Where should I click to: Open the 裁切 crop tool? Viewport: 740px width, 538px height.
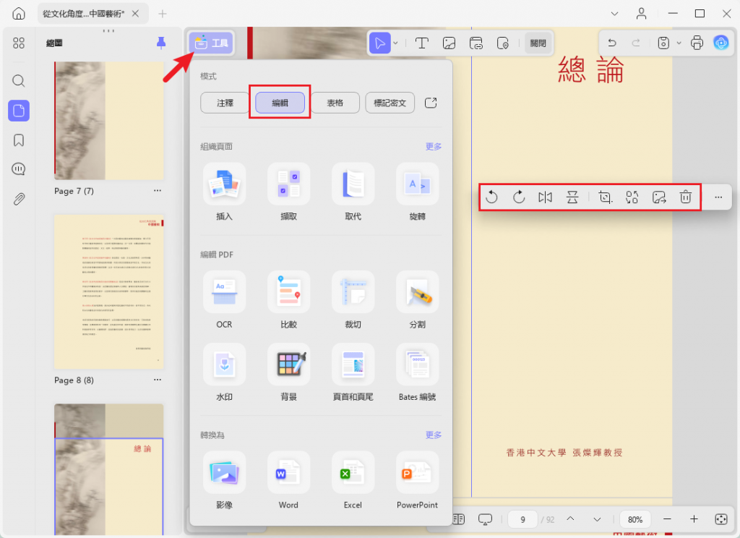[353, 292]
